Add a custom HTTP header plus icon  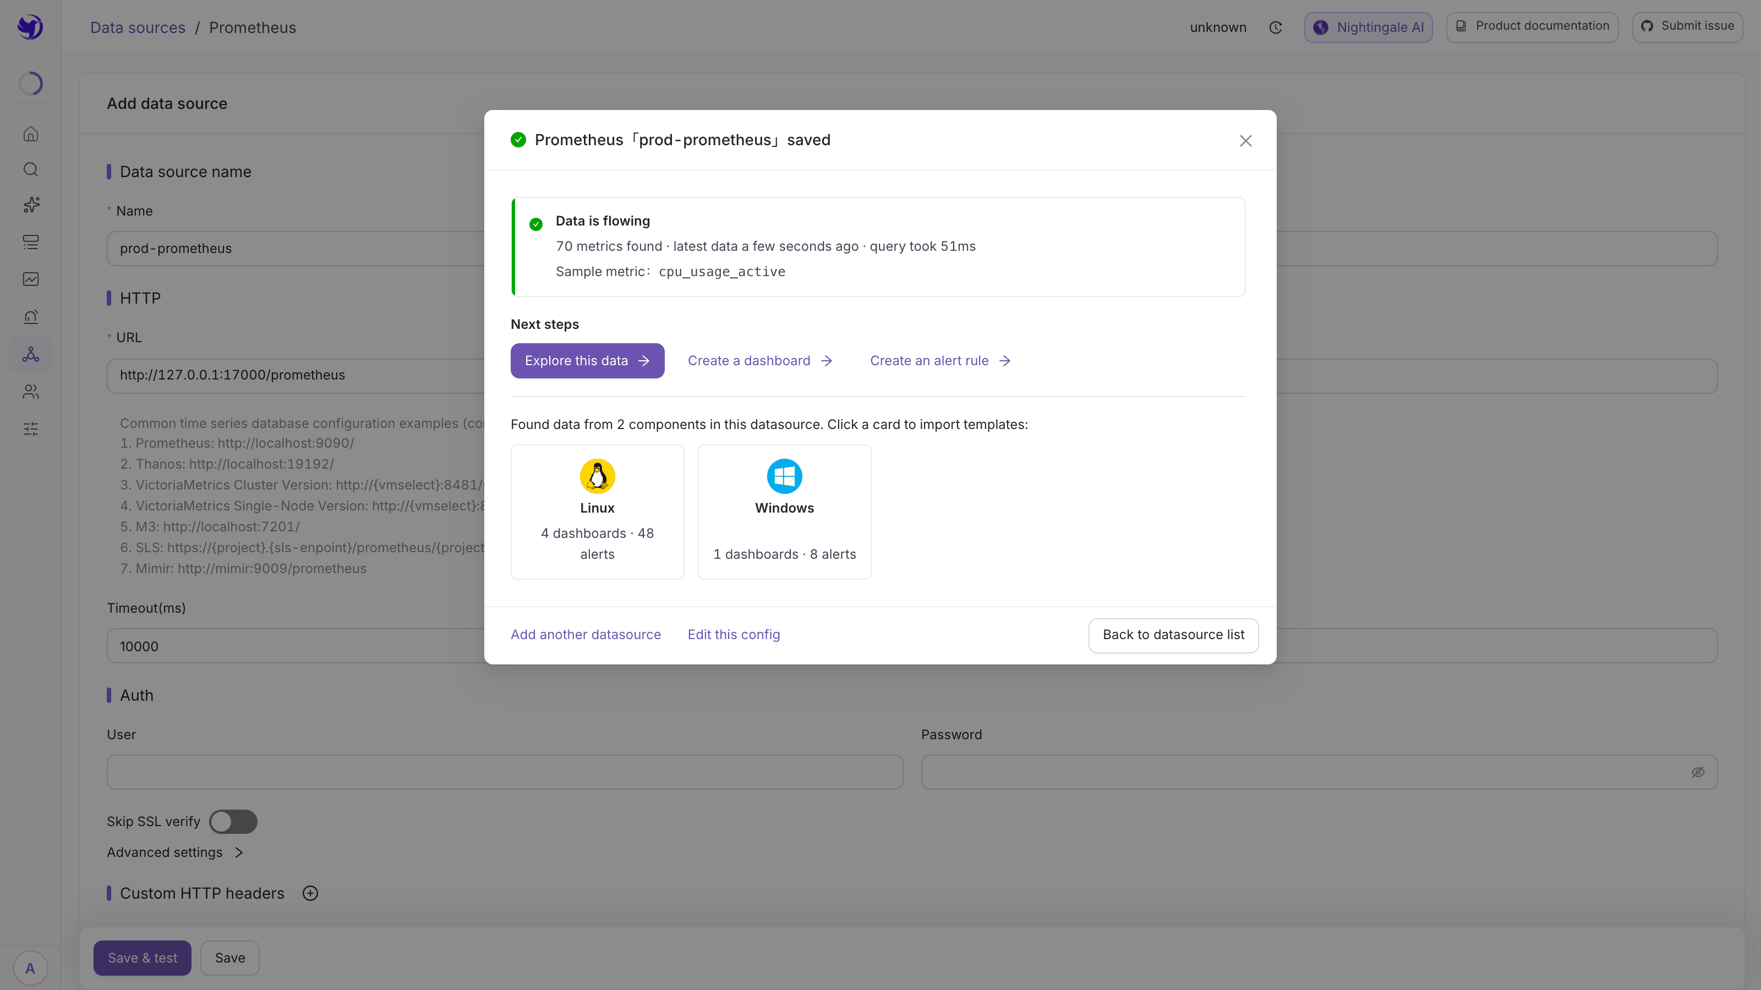pos(310,893)
